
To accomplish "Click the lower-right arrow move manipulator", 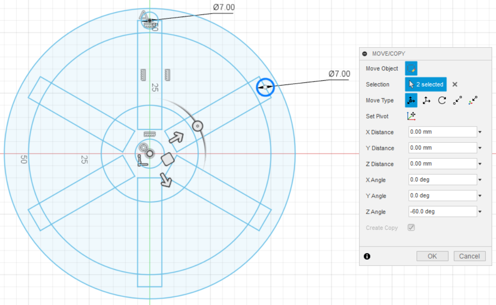I will (x=166, y=180).
